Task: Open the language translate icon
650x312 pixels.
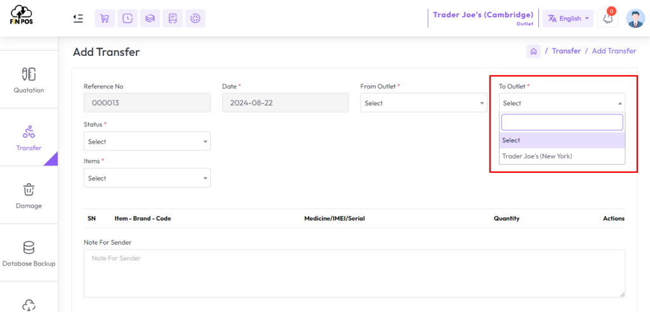Action: pyautogui.click(x=552, y=18)
